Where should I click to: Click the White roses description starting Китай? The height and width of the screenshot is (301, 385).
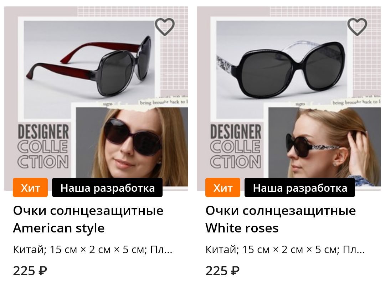(285, 250)
